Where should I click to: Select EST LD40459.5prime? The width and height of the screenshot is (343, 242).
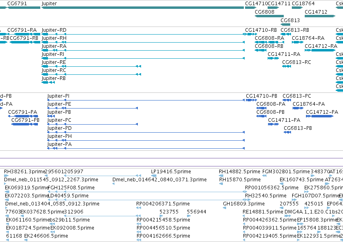(68, 196)
